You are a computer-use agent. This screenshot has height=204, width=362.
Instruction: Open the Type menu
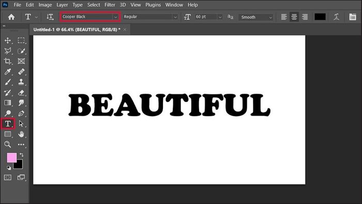click(x=78, y=5)
